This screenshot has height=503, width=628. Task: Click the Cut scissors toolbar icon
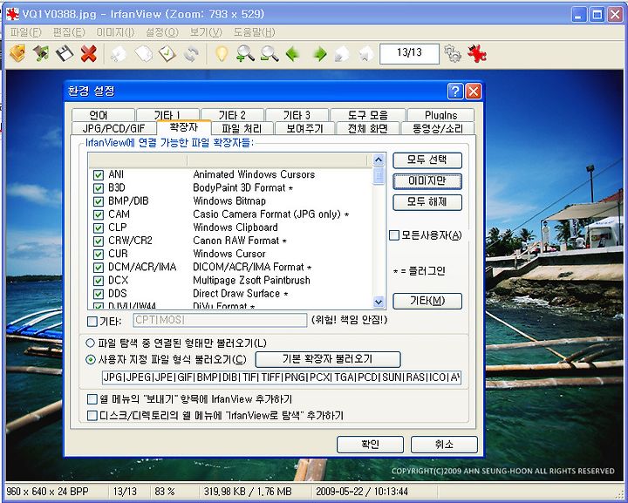[x=119, y=54]
